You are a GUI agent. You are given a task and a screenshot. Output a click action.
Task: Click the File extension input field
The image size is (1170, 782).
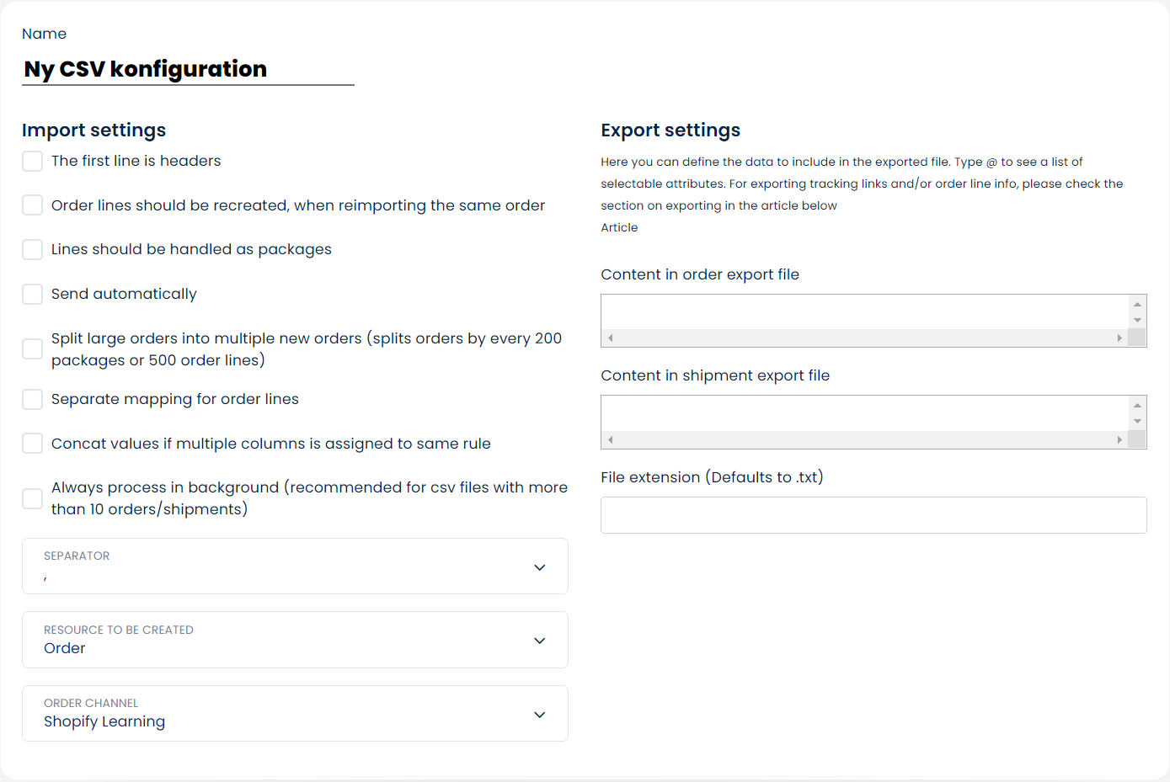click(873, 515)
